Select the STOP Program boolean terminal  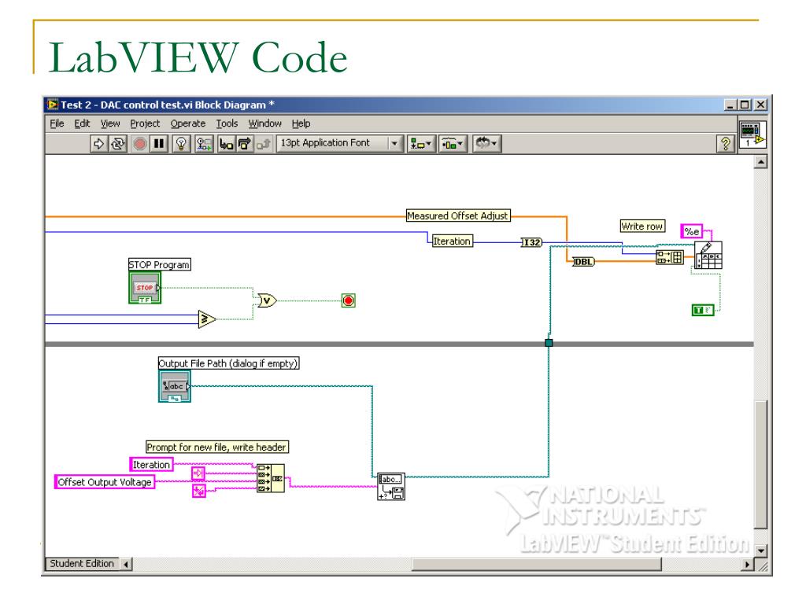145,288
